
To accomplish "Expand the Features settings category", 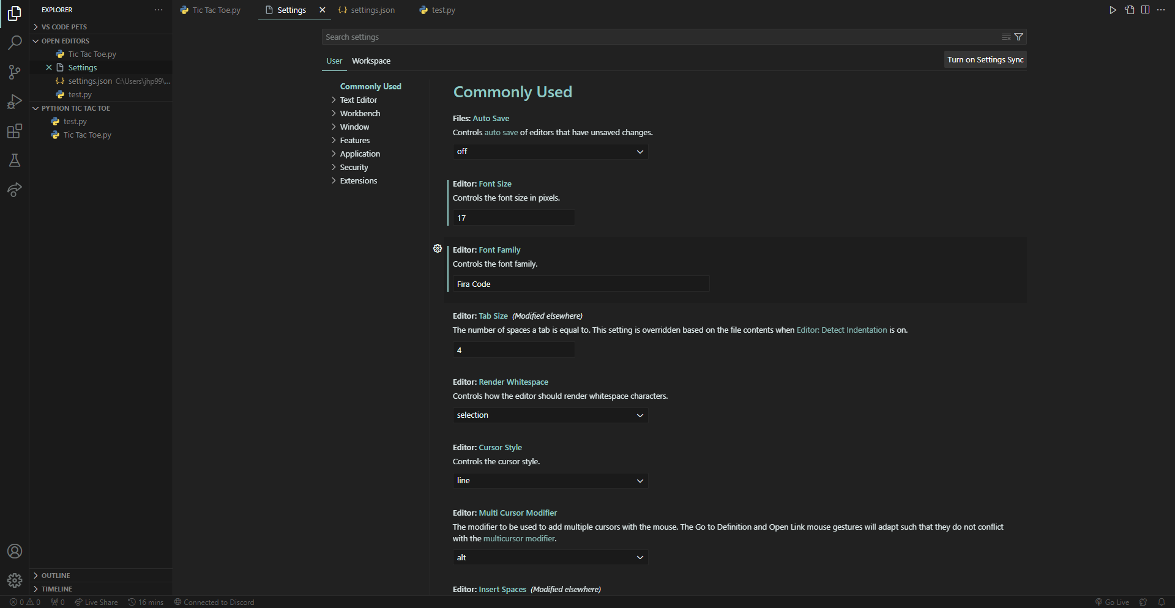I will (355, 140).
